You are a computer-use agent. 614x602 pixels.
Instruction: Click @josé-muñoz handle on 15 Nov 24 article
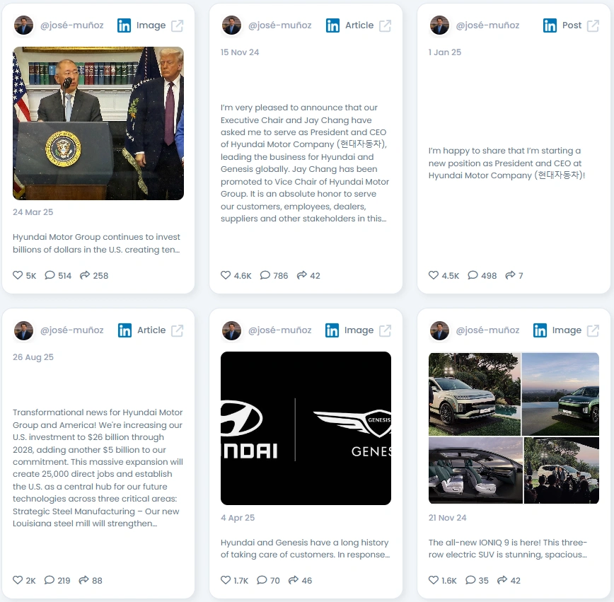(280, 25)
